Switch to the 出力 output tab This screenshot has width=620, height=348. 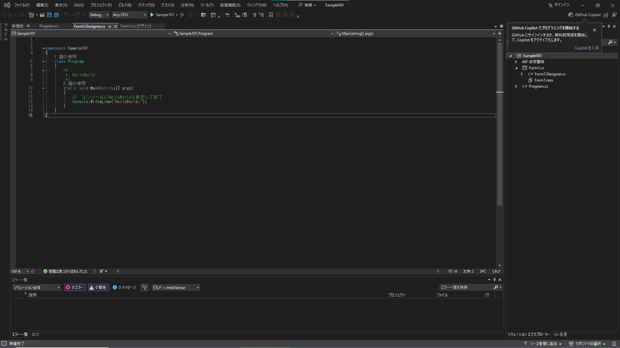(x=36, y=334)
